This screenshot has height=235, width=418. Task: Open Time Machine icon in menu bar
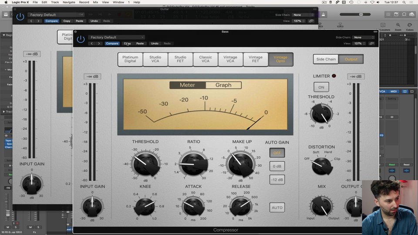tap(351, 2)
